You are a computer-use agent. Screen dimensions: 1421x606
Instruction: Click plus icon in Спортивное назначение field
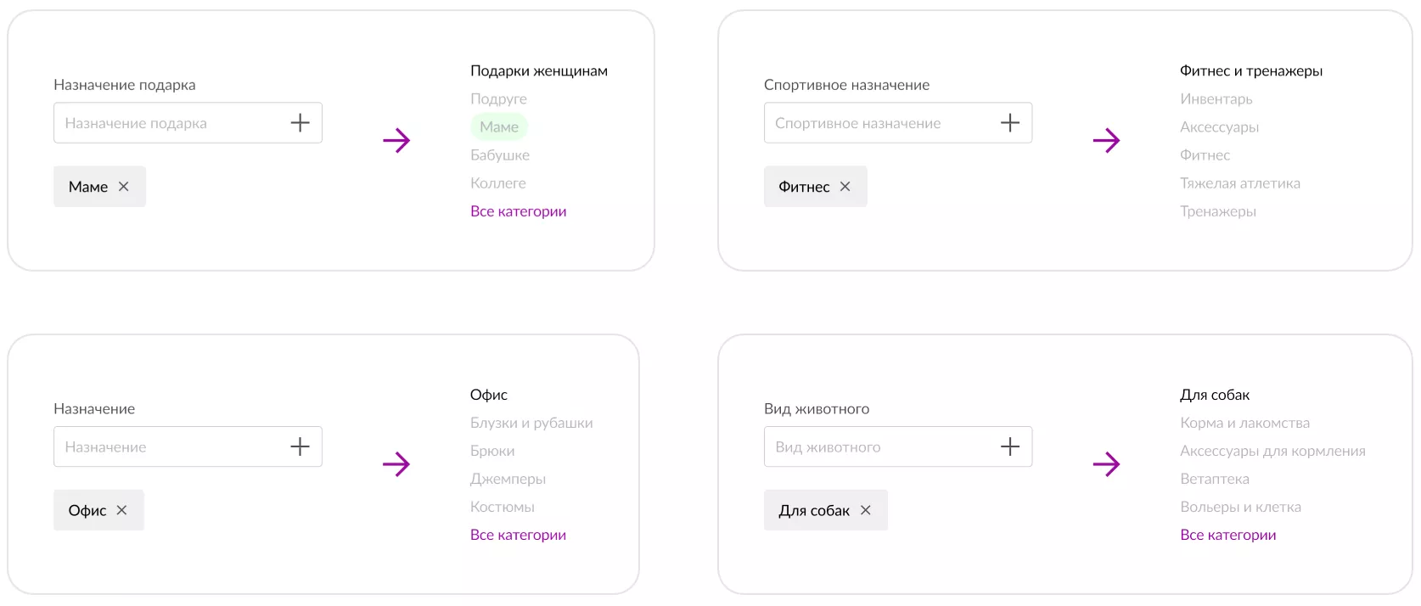1010,123
